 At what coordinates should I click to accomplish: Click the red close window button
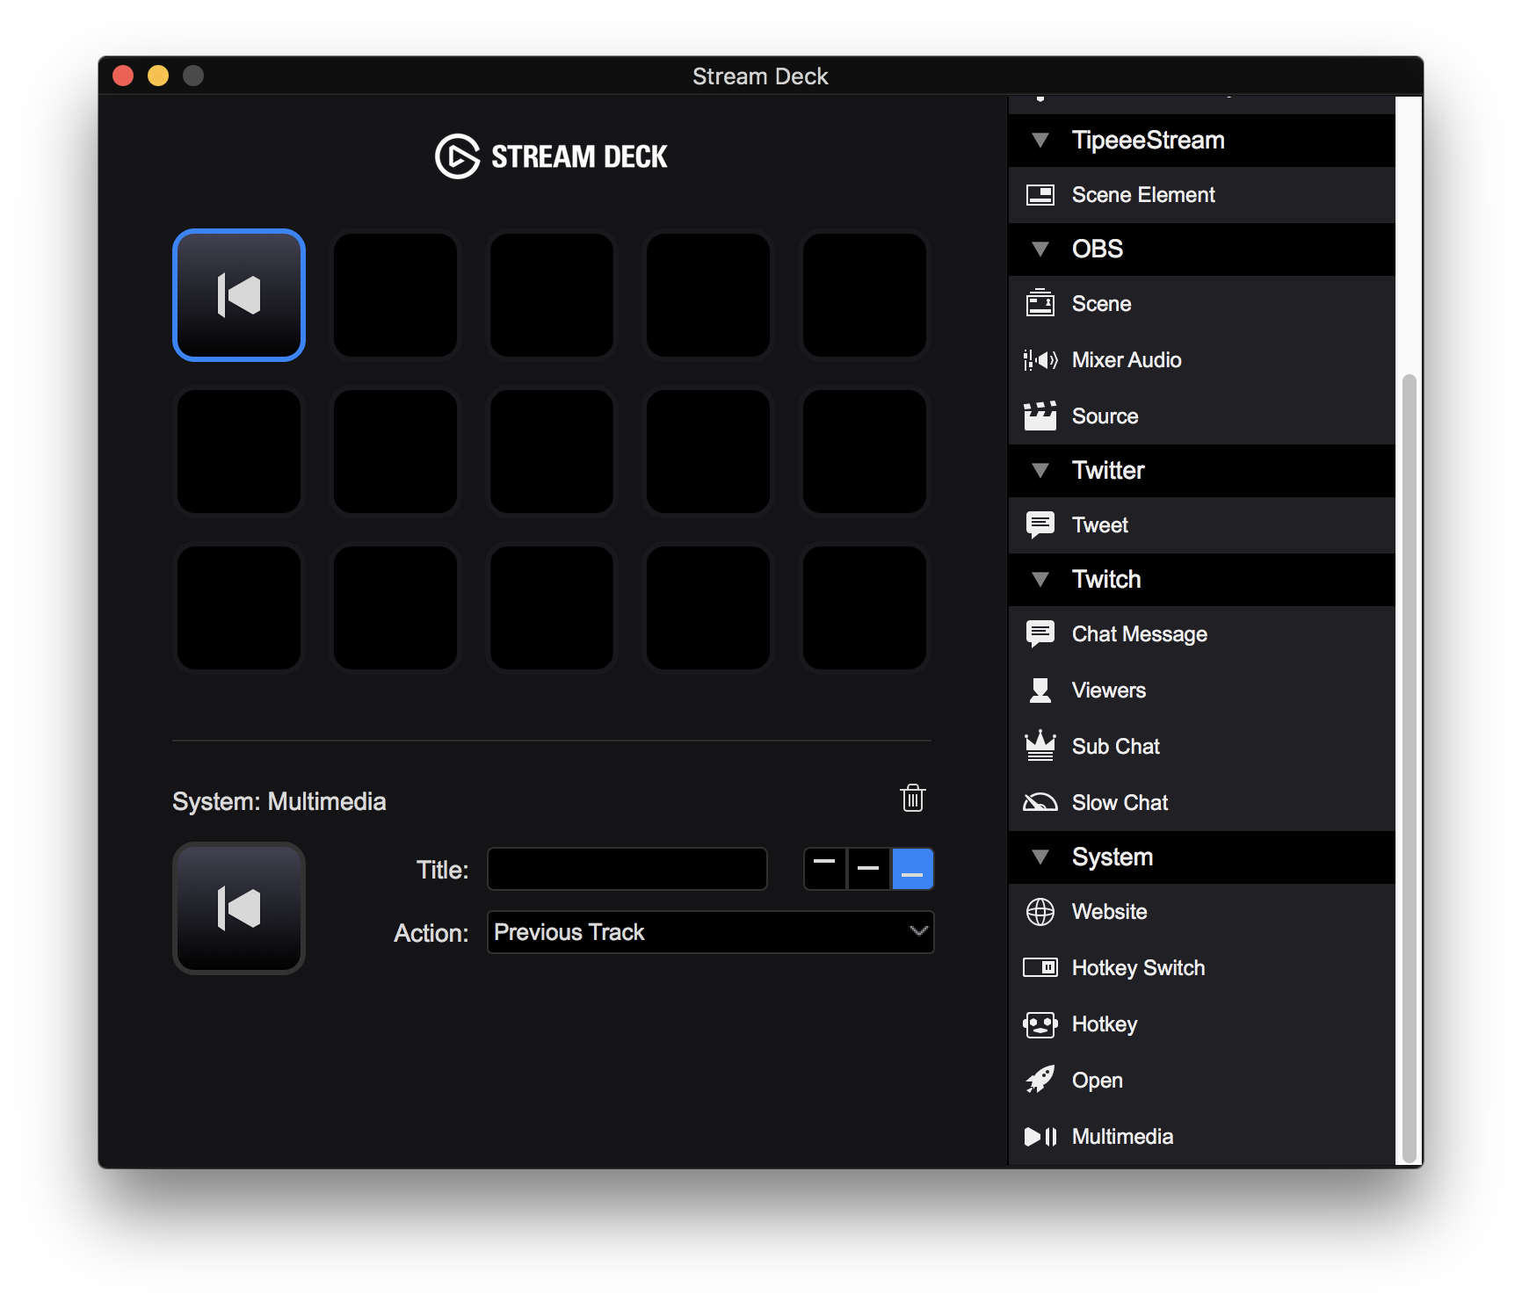(123, 76)
